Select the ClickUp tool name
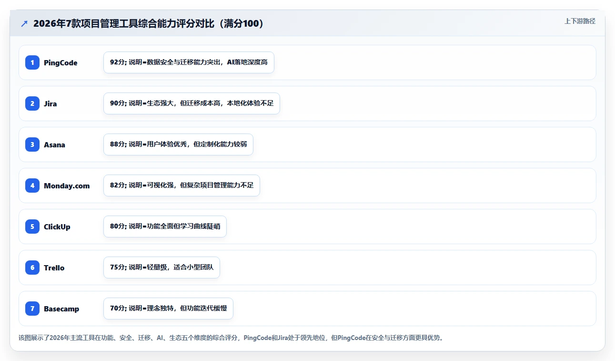The height and width of the screenshot is (361, 615). click(x=57, y=227)
